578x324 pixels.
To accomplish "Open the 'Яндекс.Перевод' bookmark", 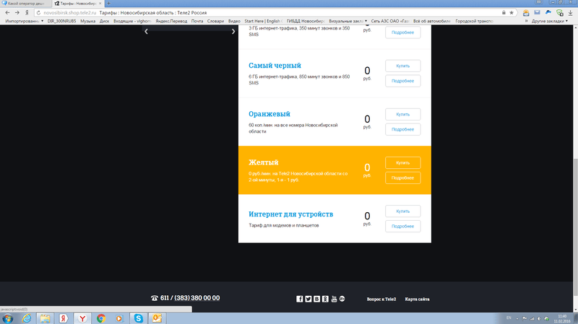I will 171,21.
